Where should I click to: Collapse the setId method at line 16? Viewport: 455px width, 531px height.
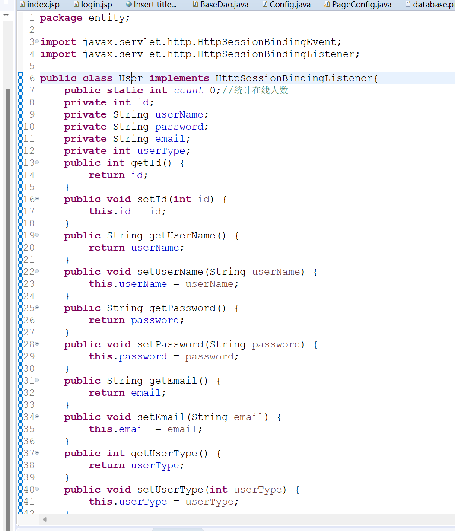click(x=37, y=199)
